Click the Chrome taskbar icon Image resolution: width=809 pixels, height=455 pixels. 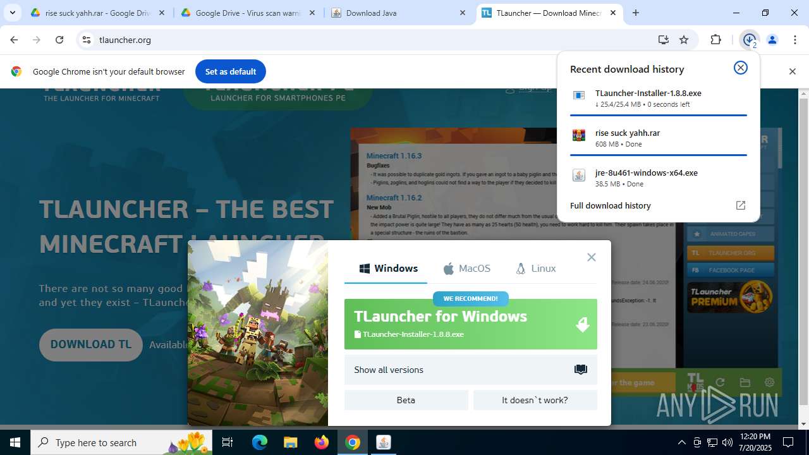353,442
